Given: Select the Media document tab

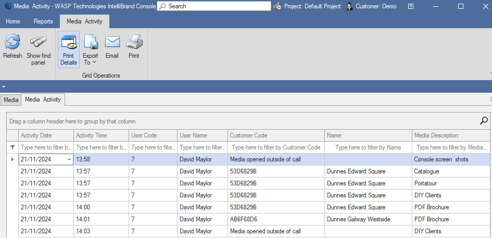Looking at the screenshot, I should 11,99.
